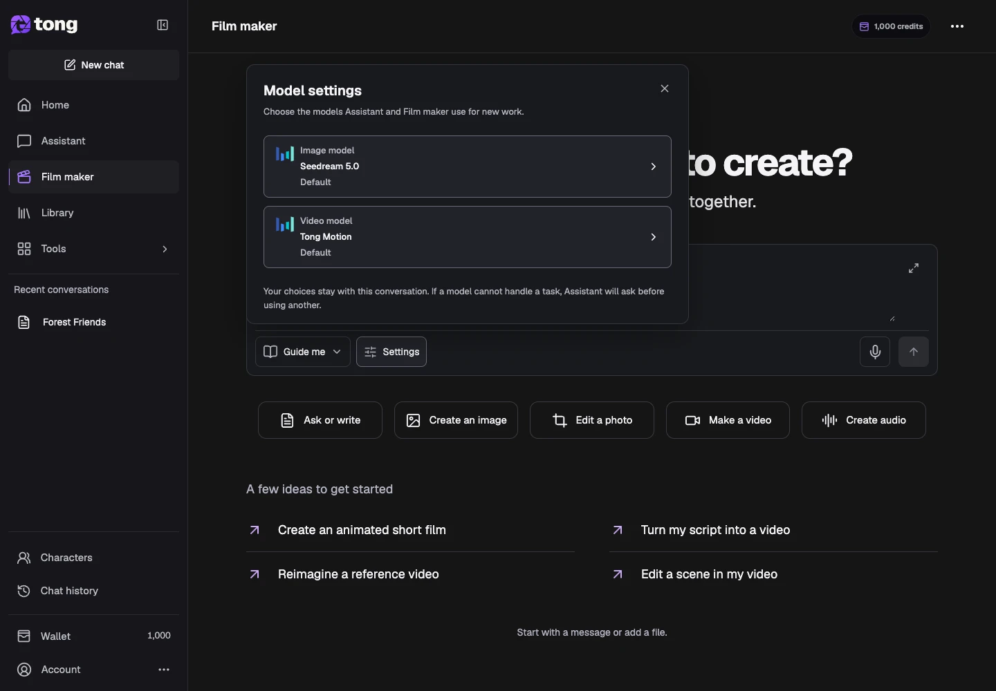
Task: Expand the prompt box to fullscreen
Action: [914, 268]
